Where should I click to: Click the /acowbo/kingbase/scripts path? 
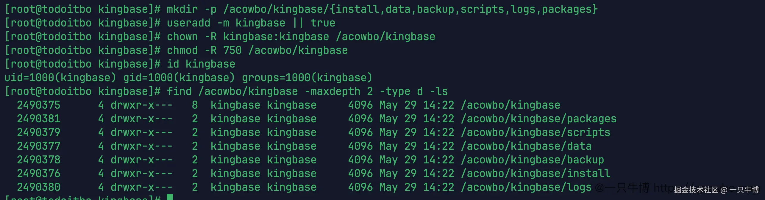535,132
